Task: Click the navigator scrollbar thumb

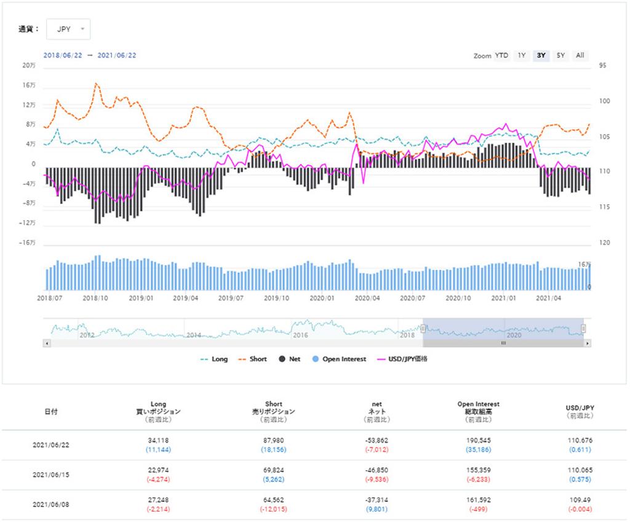Action: (x=503, y=343)
